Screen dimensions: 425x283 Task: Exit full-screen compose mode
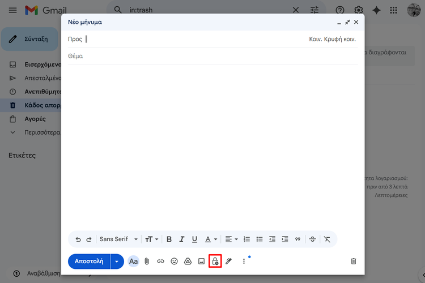click(347, 22)
